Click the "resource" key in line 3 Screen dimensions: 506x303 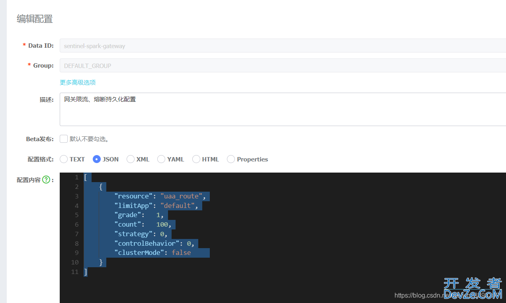click(134, 196)
